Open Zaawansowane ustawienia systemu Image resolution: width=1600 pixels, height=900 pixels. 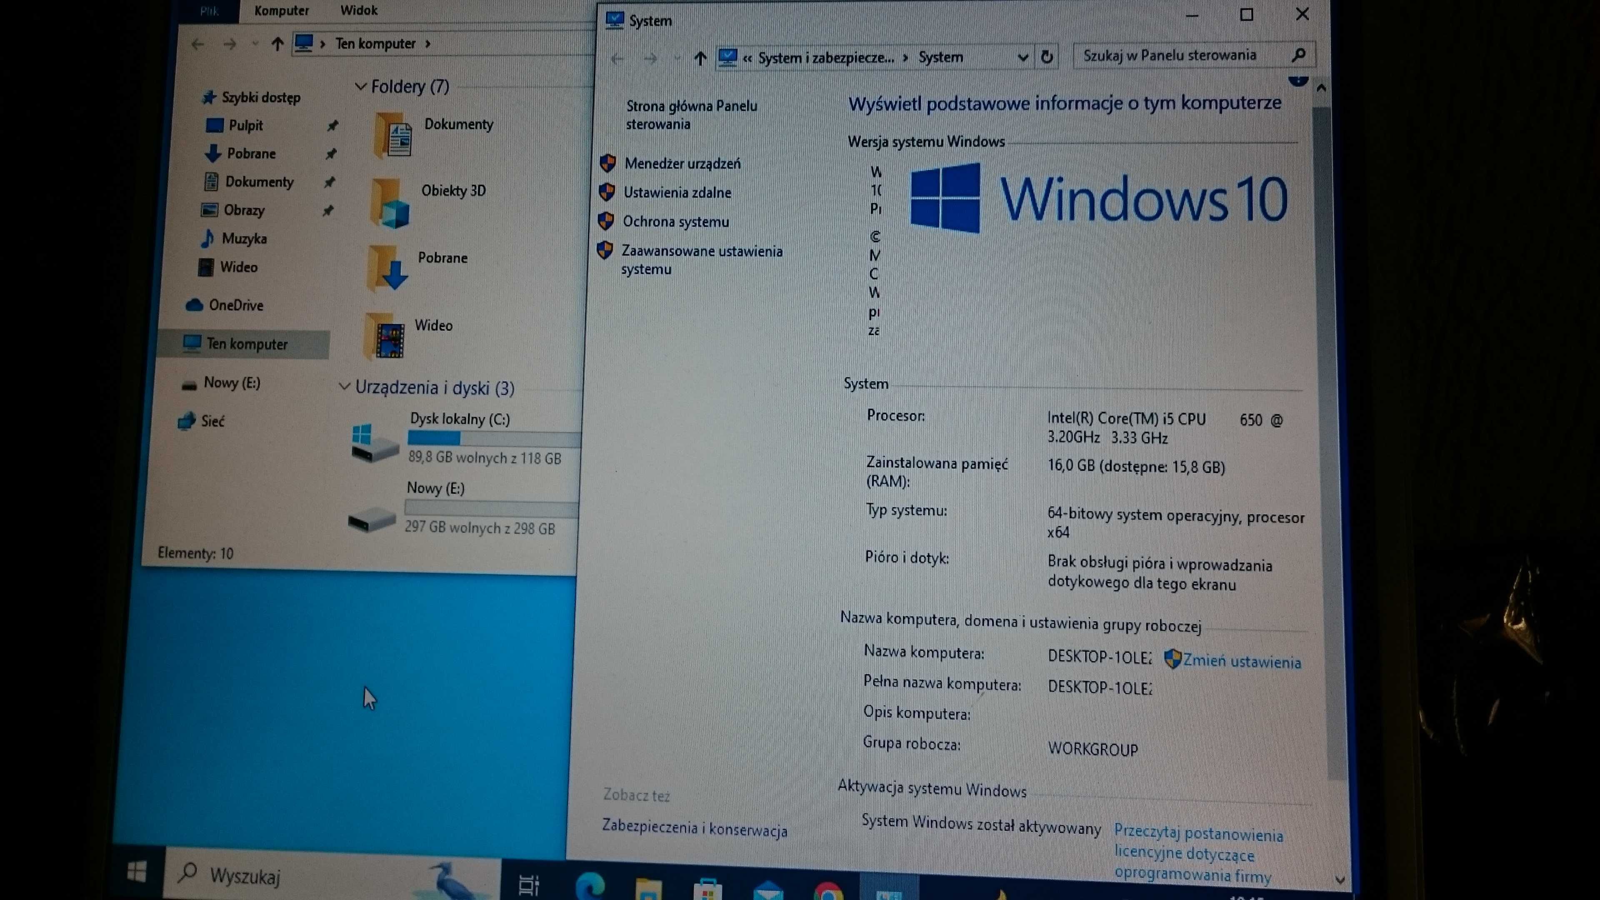click(702, 260)
